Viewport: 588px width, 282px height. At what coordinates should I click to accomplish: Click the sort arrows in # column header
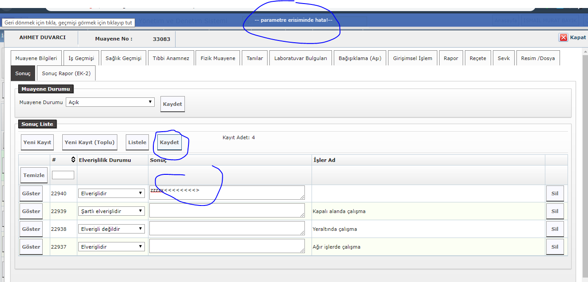coord(73,160)
